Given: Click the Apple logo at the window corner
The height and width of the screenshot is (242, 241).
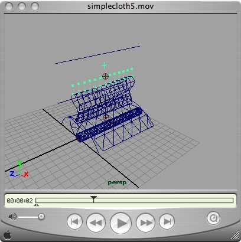Looking at the screenshot, I should coord(8,235).
